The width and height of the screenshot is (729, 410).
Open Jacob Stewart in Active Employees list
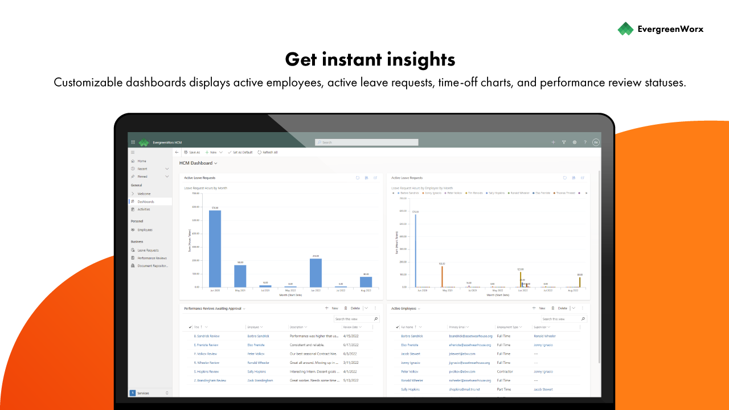pyautogui.click(x=411, y=354)
